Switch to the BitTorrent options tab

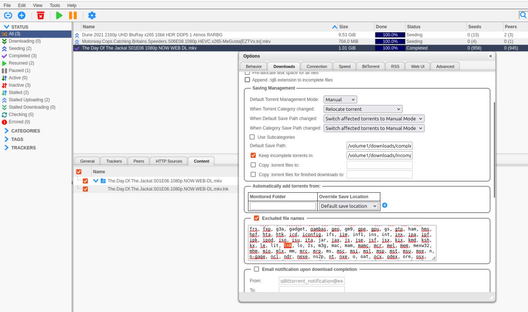point(370,66)
